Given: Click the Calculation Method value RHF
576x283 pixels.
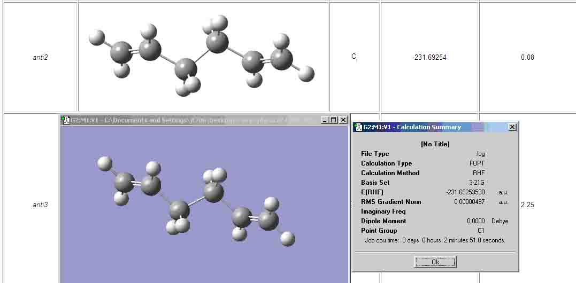Looking at the screenshot, I should click(x=479, y=172).
